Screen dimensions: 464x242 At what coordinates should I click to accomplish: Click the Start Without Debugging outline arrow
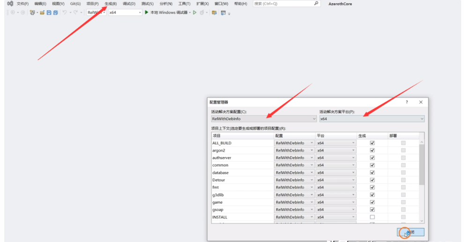[195, 13]
